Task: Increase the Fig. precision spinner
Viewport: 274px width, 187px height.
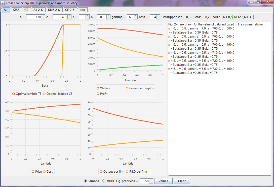Action: tap(151, 180)
